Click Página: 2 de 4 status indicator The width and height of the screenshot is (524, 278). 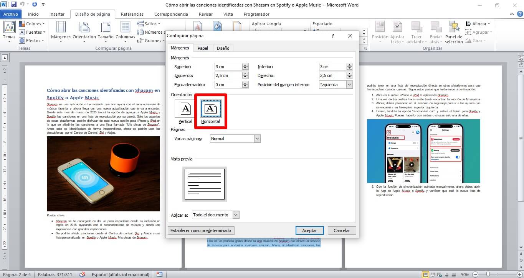(17, 275)
